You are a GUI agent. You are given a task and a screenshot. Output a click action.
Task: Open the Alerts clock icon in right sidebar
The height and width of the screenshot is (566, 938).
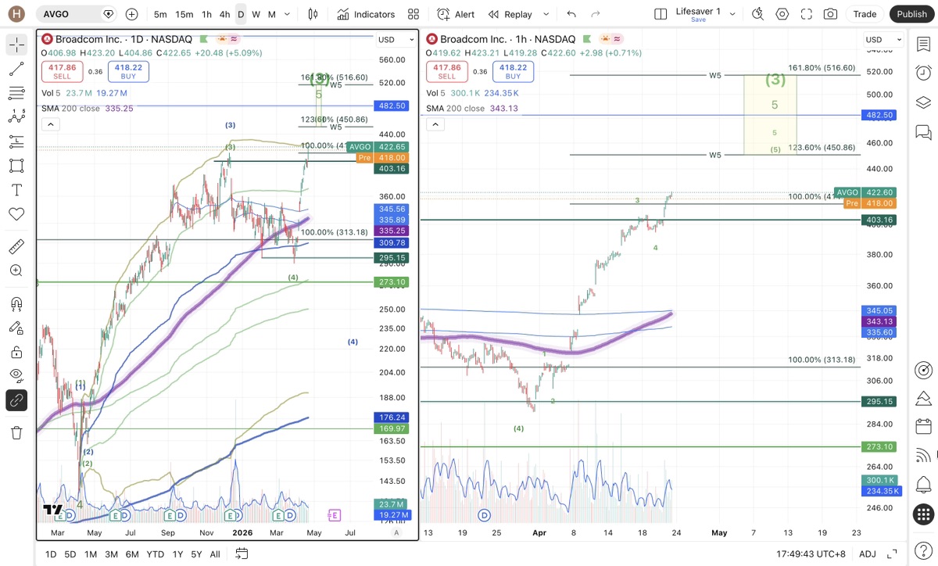[923, 73]
